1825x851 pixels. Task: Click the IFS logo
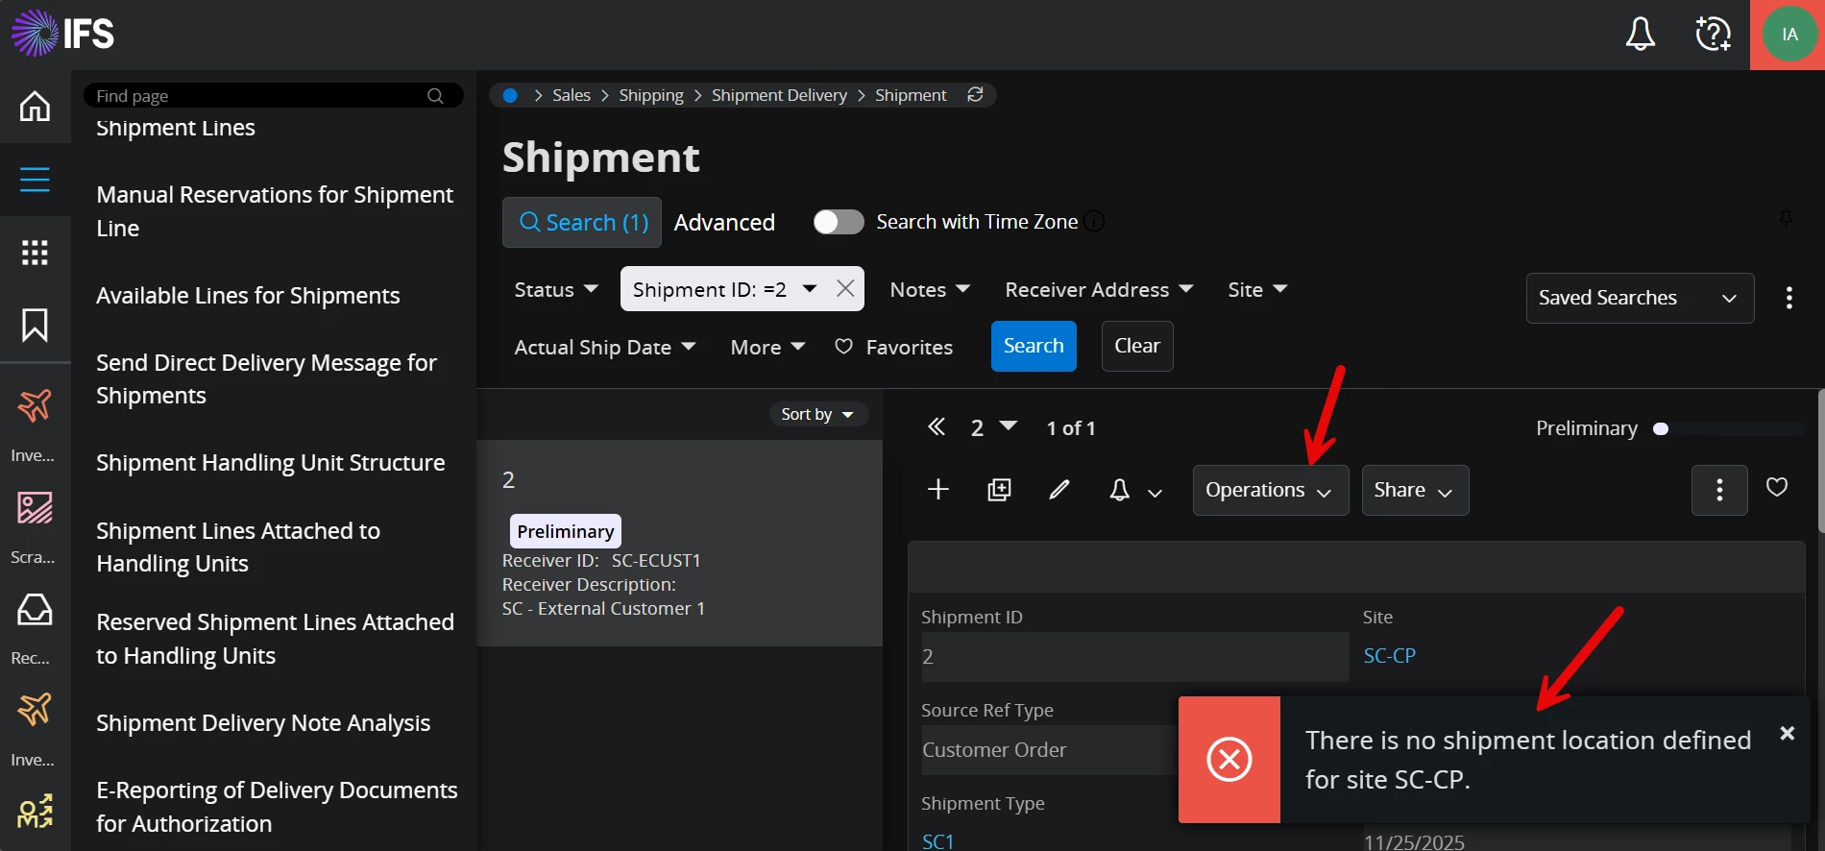pyautogui.click(x=62, y=34)
